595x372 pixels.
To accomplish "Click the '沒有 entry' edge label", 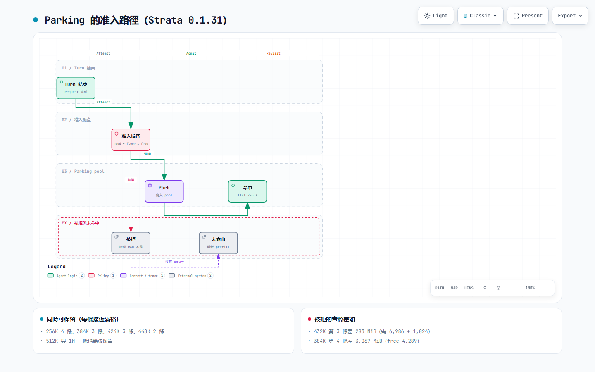I will click(x=175, y=262).
